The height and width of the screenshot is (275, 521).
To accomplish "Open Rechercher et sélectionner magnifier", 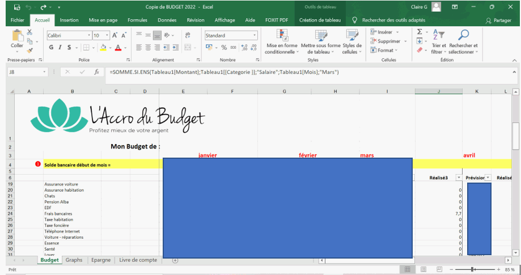I will (x=463, y=35).
